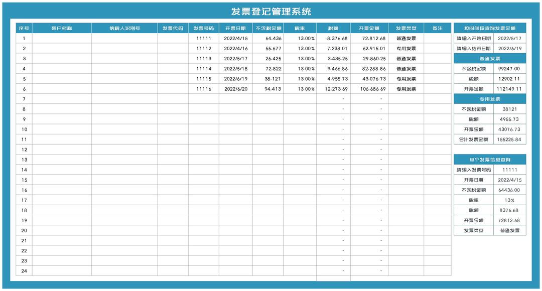Select the date cell 2022/6/20
This screenshot has height=291, width=542.
click(x=236, y=89)
